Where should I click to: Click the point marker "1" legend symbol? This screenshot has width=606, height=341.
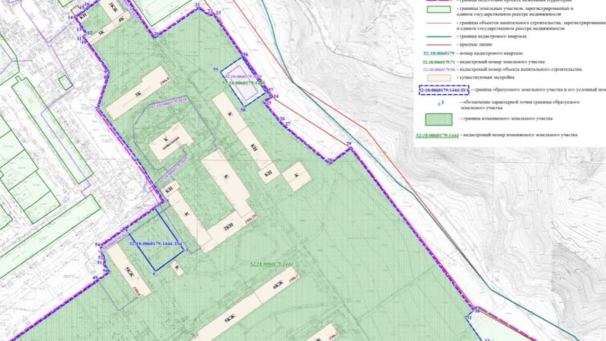pos(441,104)
